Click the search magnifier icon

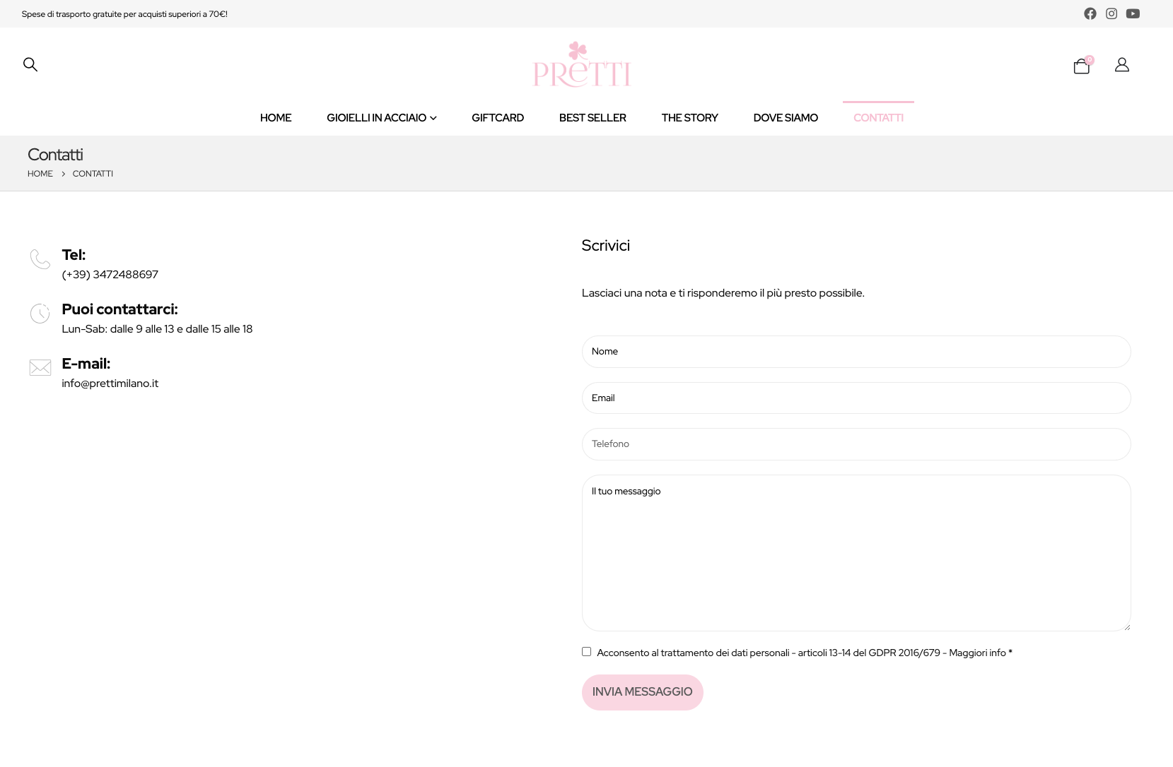[x=30, y=64]
